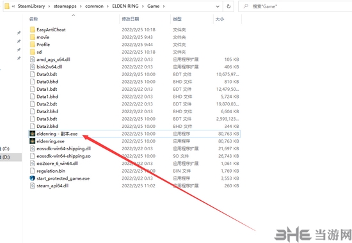The height and width of the screenshot is (243, 352).
Task: Click the eldenring - 副本.exe game icon
Action: coord(33,134)
